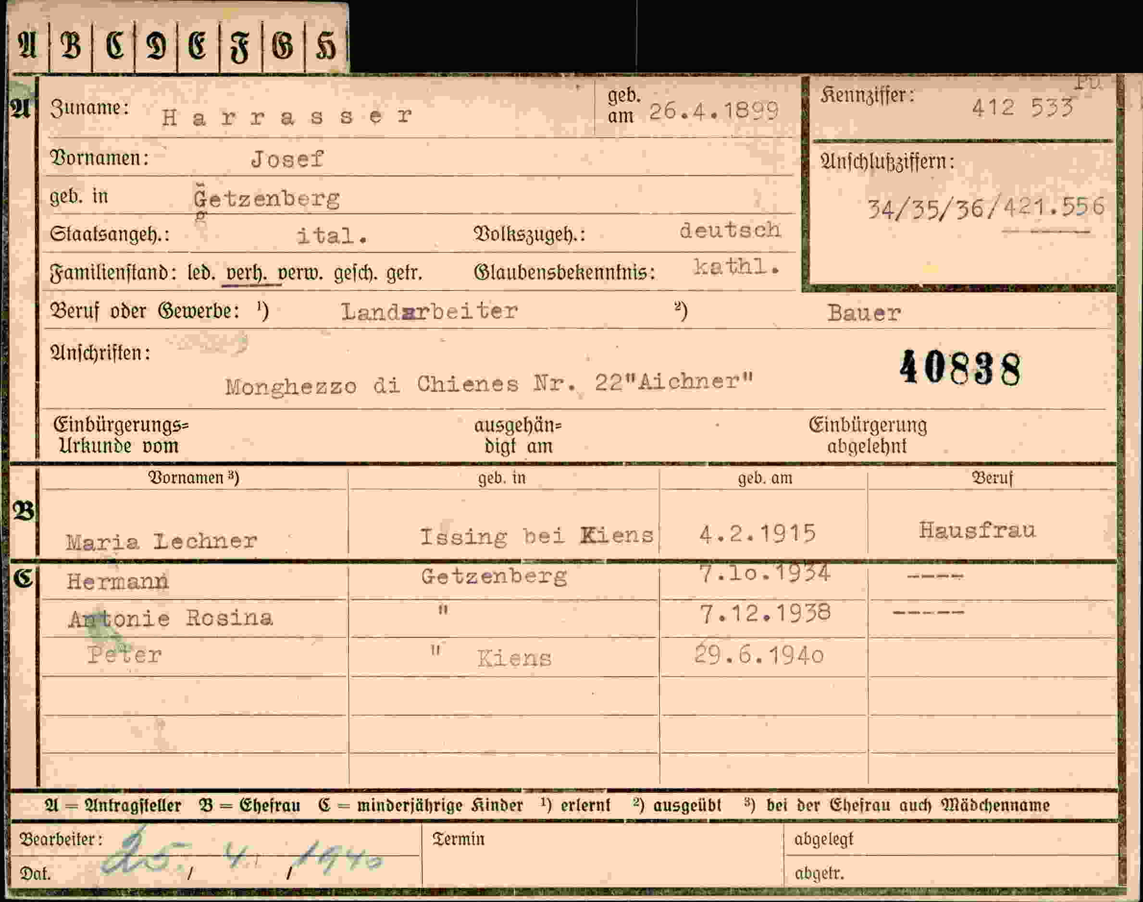The image size is (1143, 902).
Task: Click index tab letter B
Action: pos(71,45)
